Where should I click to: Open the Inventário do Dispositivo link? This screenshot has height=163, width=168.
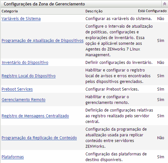click(x=25, y=63)
